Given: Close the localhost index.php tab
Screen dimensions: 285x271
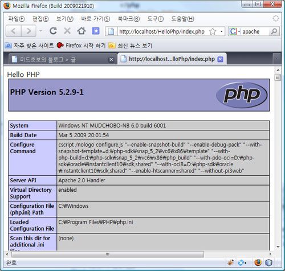Looking at the screenshot, I should pos(220,59).
